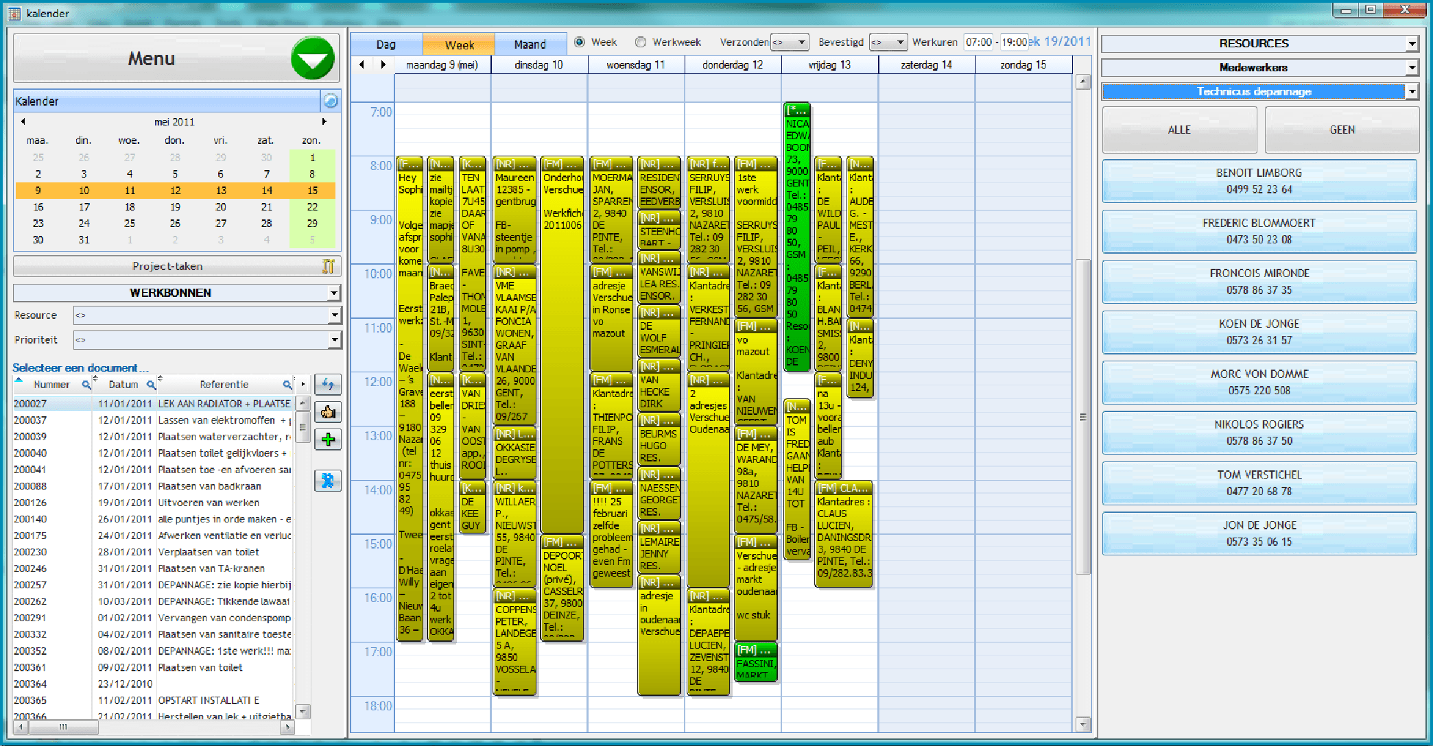Viewport: 1433px width, 746px height.
Task: Click the Kalender panel round refresh icon
Action: (x=331, y=101)
